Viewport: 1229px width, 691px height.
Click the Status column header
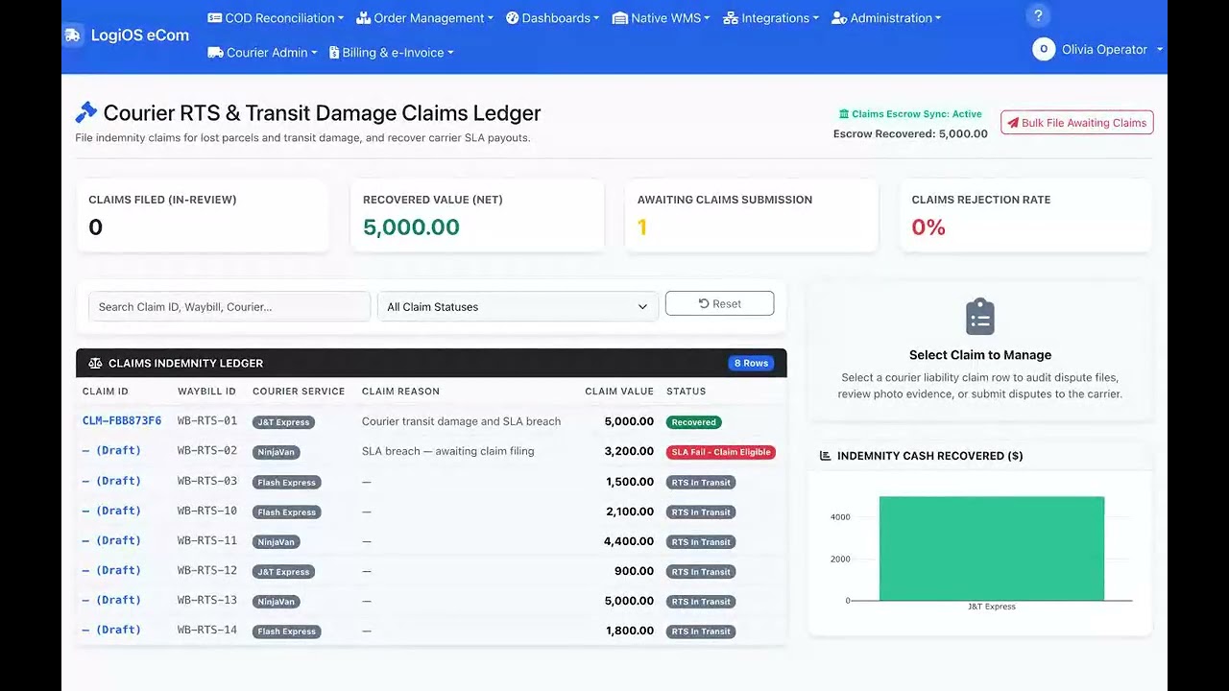coord(686,392)
